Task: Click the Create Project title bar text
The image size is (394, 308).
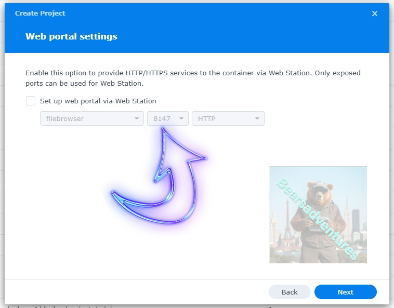Action: (40, 14)
